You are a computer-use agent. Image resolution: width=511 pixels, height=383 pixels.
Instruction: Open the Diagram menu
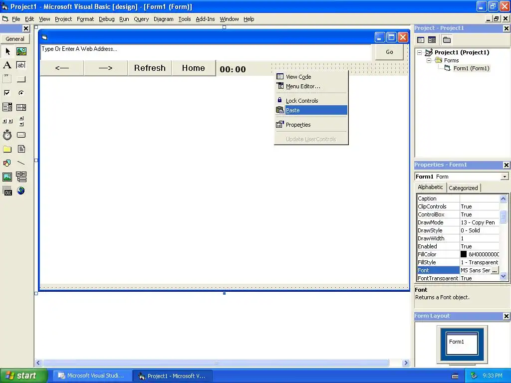164,19
